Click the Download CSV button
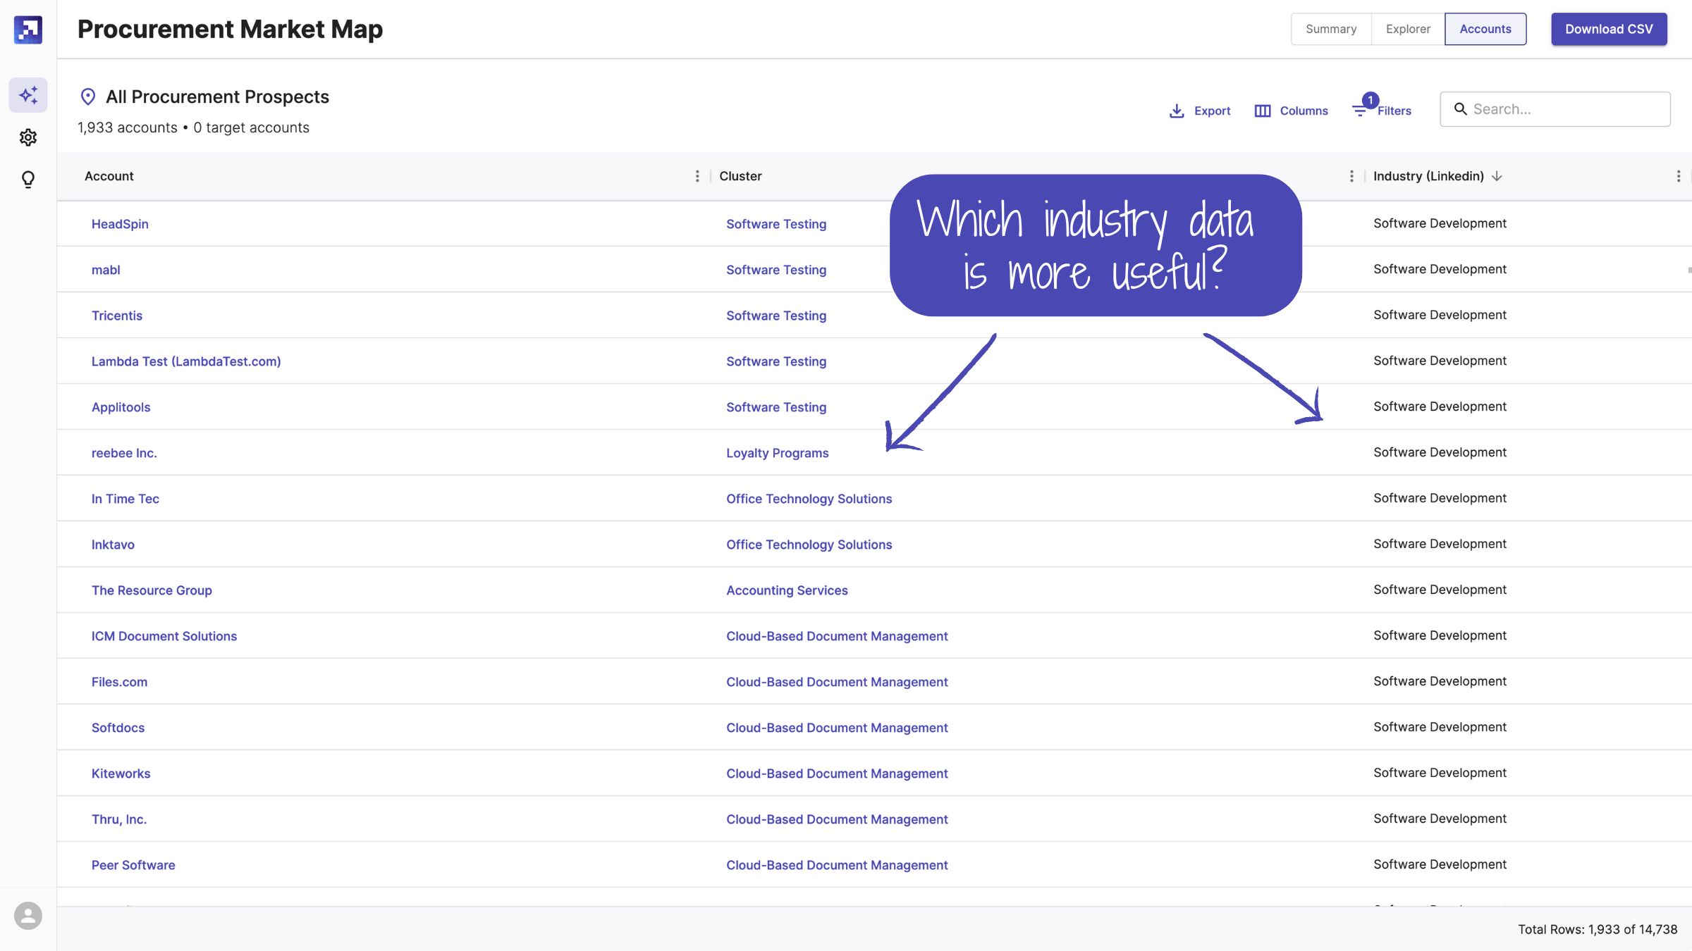The width and height of the screenshot is (1692, 951). 1609,29
